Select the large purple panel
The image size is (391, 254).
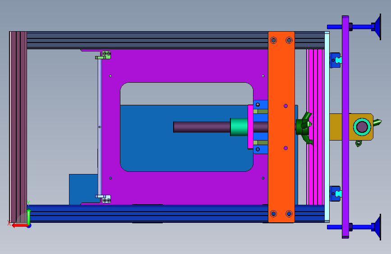(184, 65)
